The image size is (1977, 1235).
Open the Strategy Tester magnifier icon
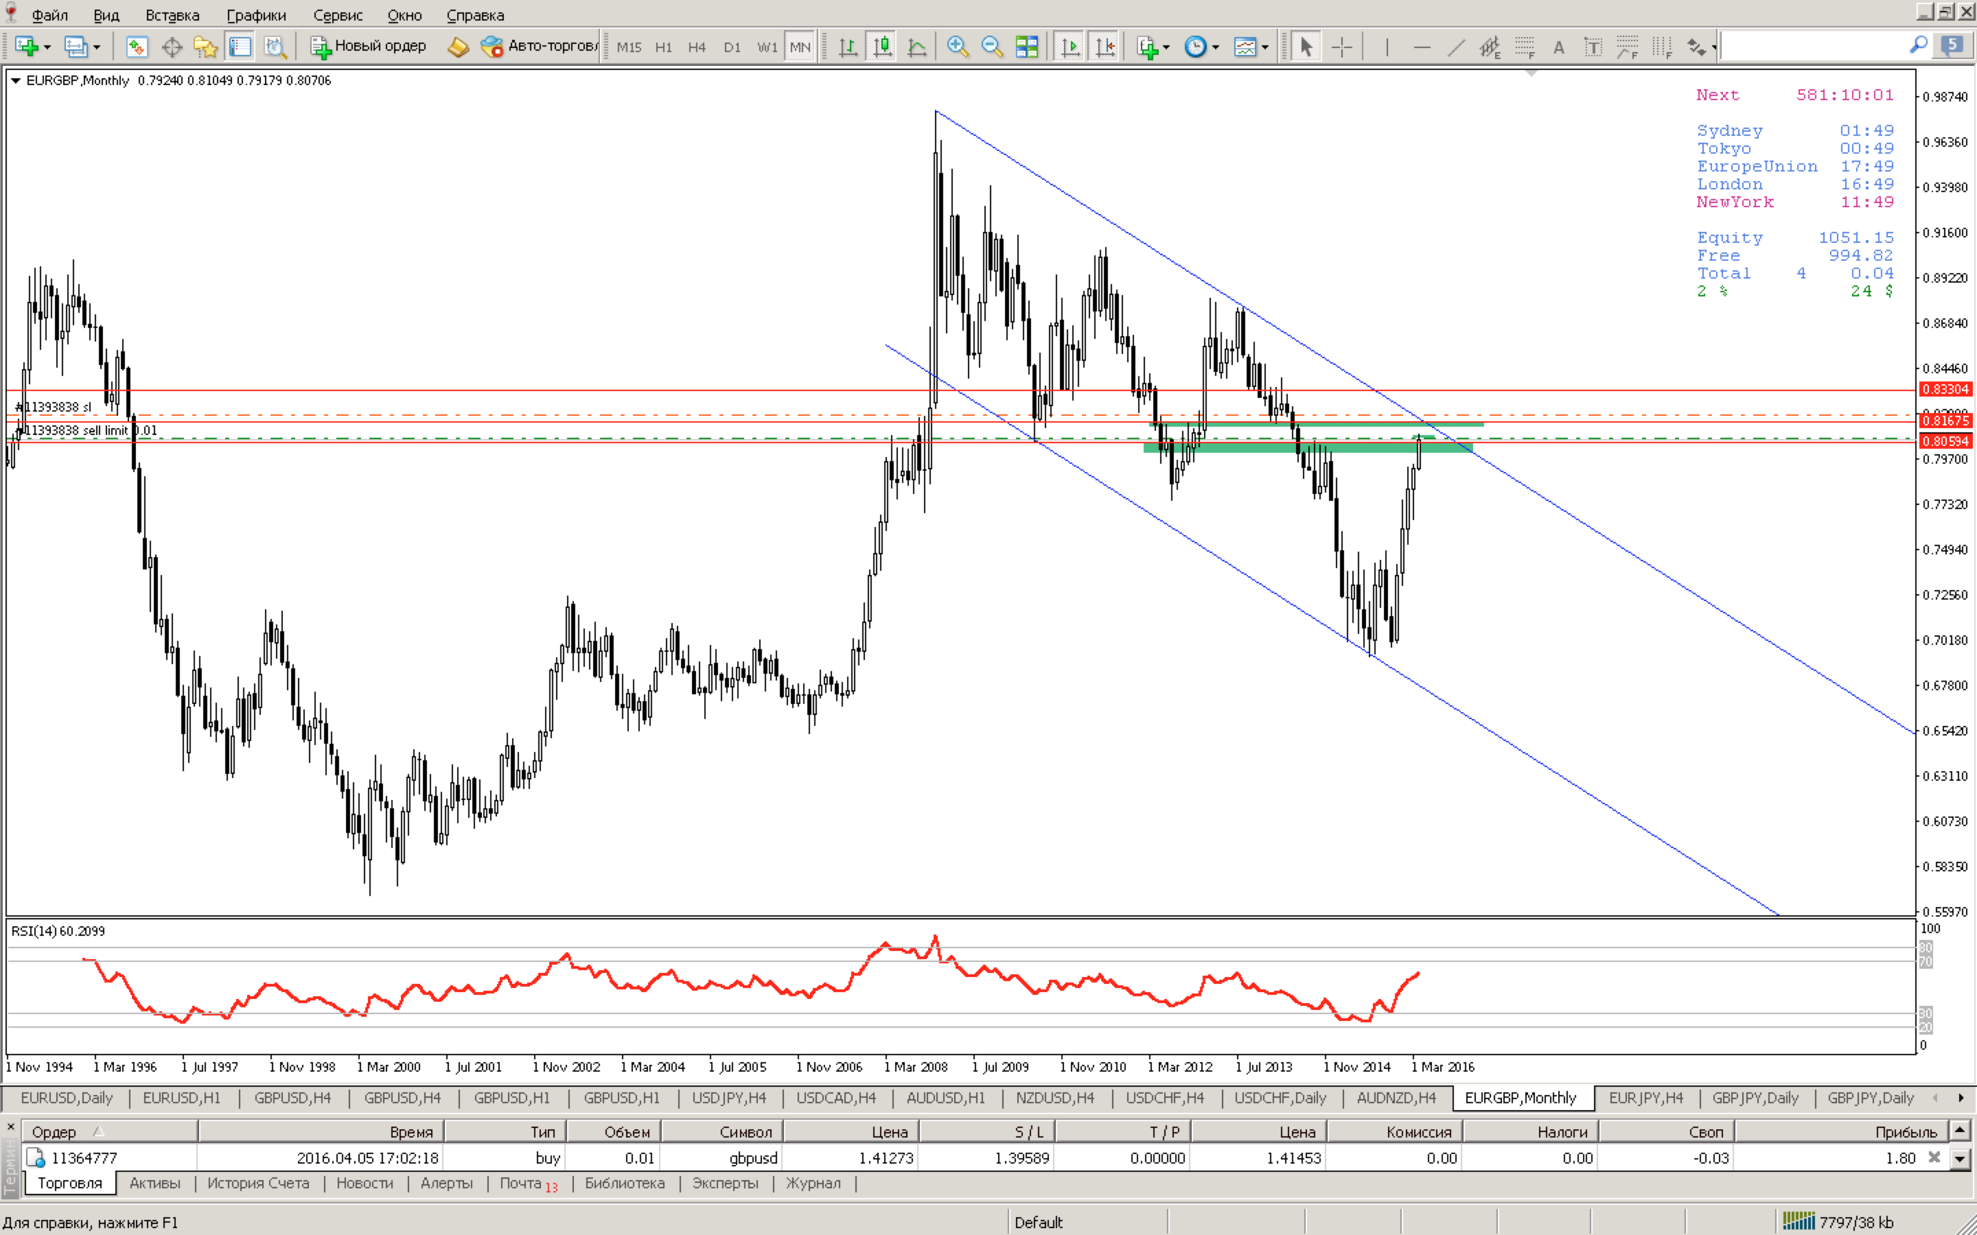(275, 47)
